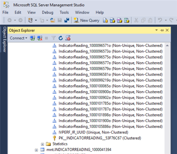Viewport: 177px width, 154px height.
Task: Select the mnt.INDICATORREADING_1000041394 table
Action: click(x=79, y=150)
